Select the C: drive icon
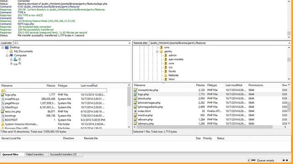293x164 pixels. click(16, 59)
